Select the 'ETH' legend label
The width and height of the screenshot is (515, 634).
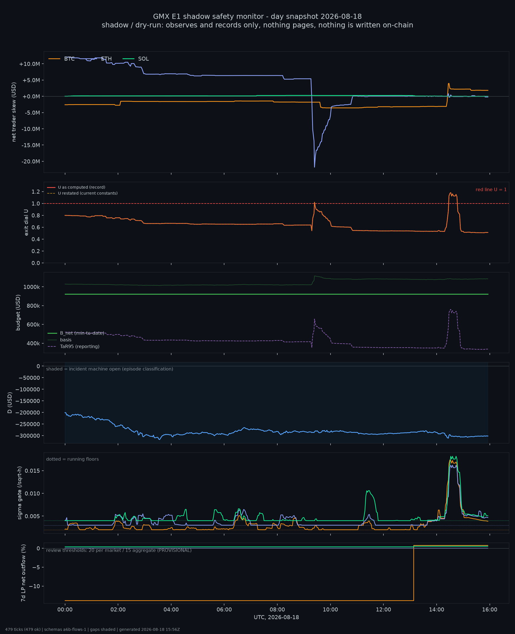106,59
